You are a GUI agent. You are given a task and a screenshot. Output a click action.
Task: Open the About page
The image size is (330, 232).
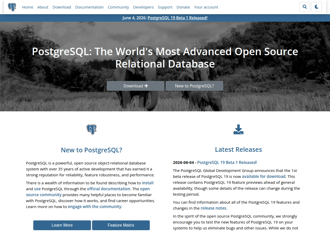tap(43, 7)
